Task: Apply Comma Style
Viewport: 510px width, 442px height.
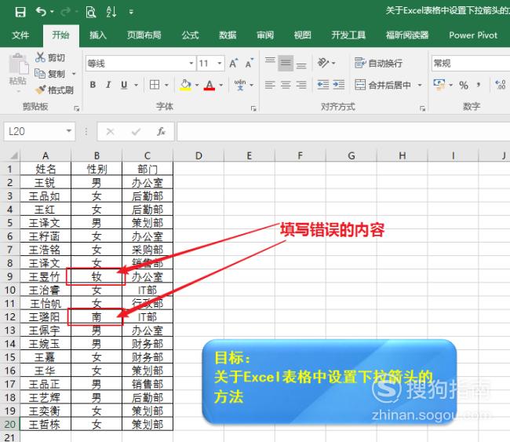Action: coord(479,86)
